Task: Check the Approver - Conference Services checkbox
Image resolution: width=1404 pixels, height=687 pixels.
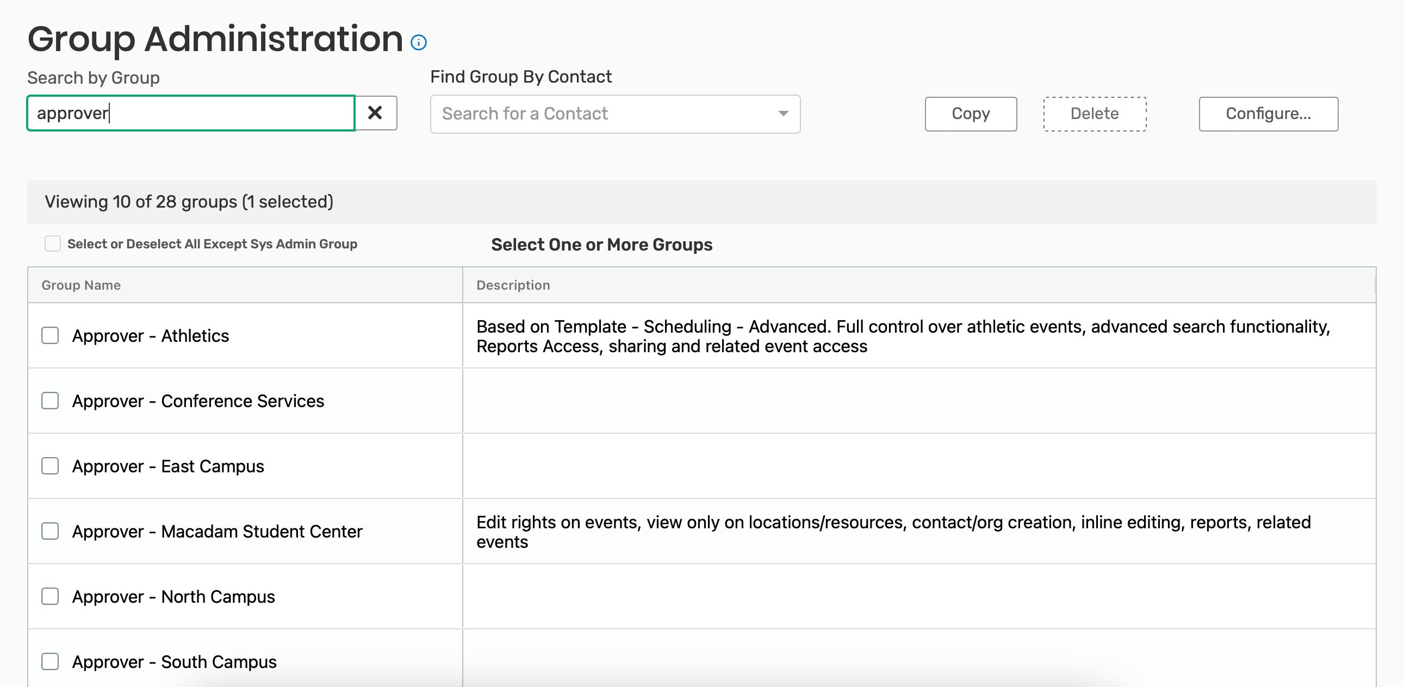Action: coord(50,401)
